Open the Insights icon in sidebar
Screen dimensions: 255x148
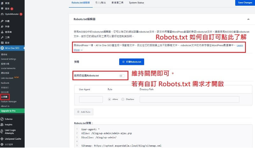[2, 124]
